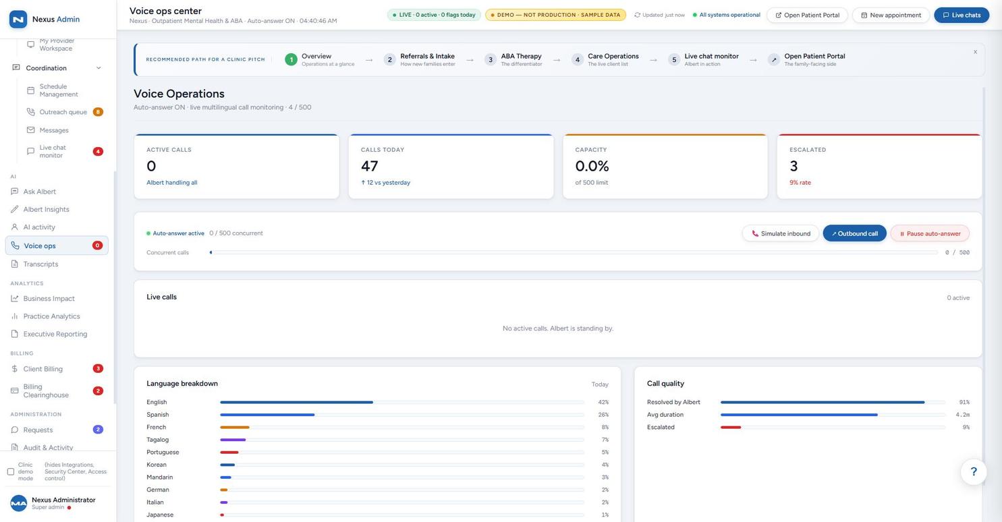Start an Outbound call
The height and width of the screenshot is (522, 1002).
pos(854,233)
